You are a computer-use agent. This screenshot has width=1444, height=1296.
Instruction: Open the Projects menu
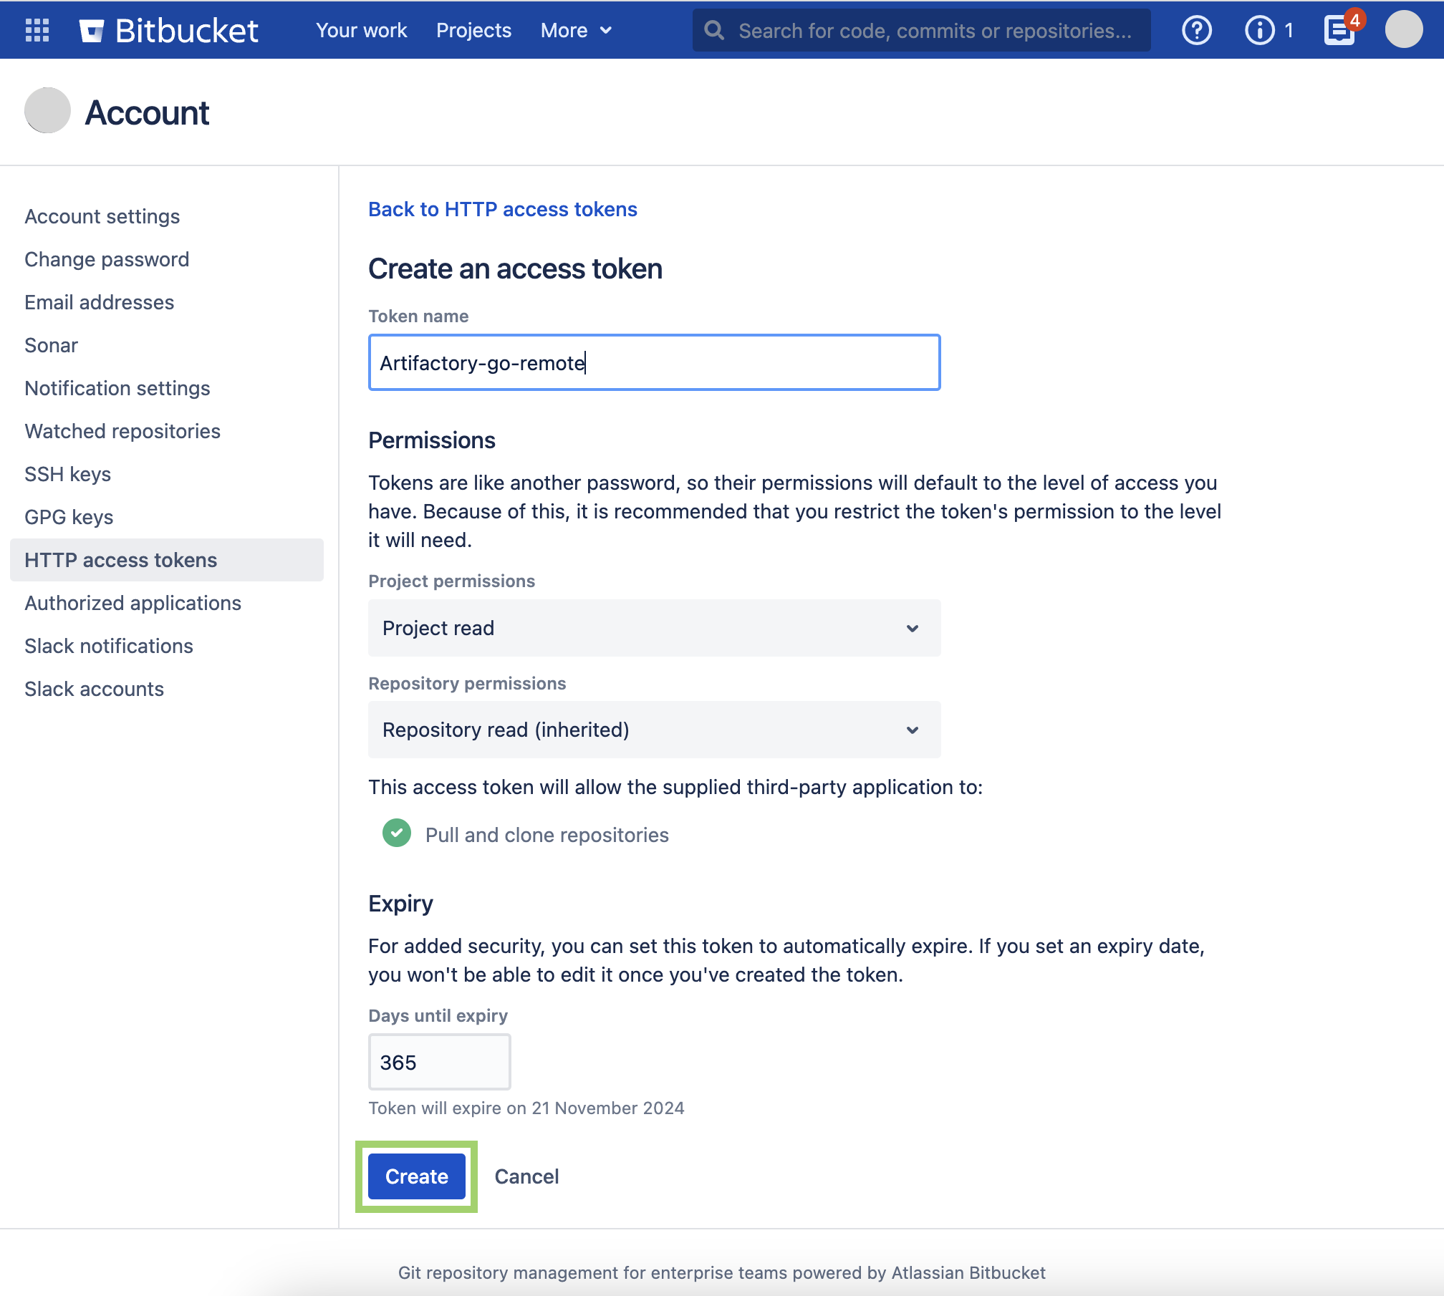(473, 30)
